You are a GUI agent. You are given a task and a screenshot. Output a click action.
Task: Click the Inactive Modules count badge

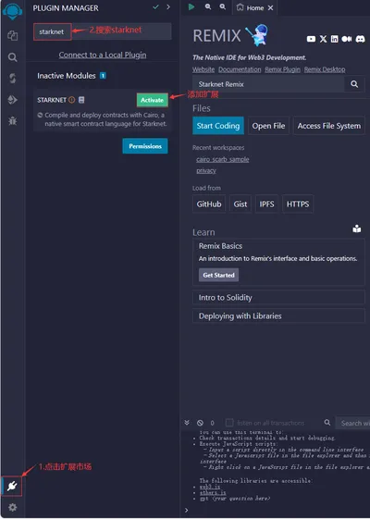coord(103,76)
